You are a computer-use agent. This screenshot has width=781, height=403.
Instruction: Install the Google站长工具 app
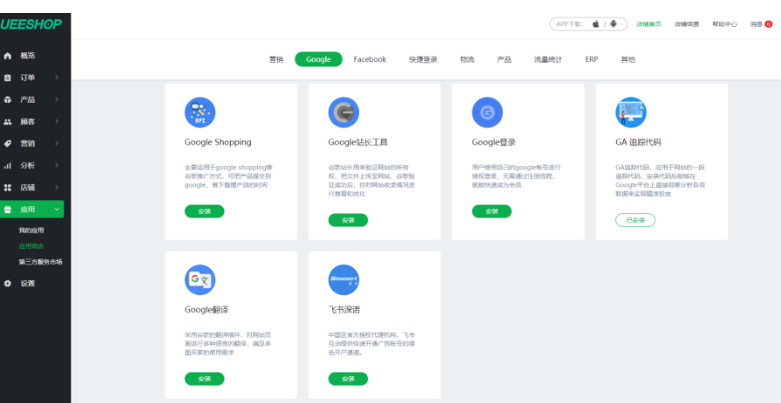click(x=348, y=220)
